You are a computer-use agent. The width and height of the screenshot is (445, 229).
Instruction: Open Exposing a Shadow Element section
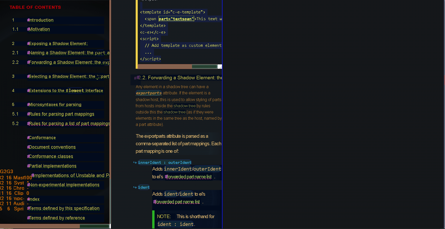(57, 44)
